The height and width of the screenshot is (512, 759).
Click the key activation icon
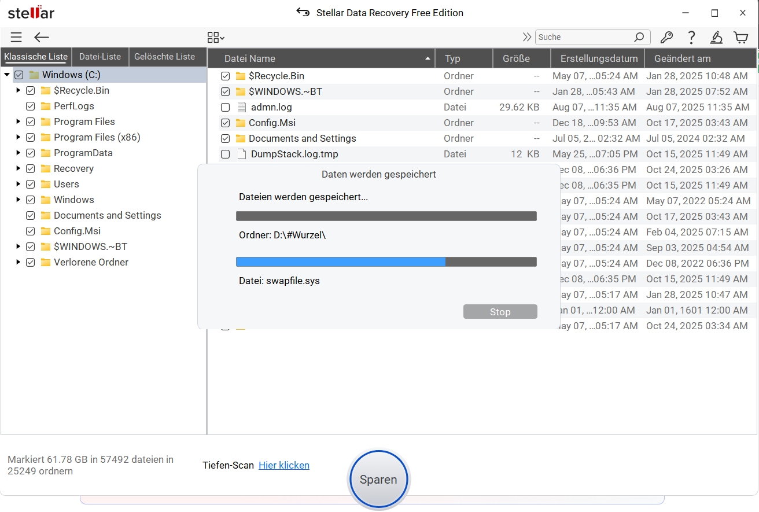click(x=666, y=38)
